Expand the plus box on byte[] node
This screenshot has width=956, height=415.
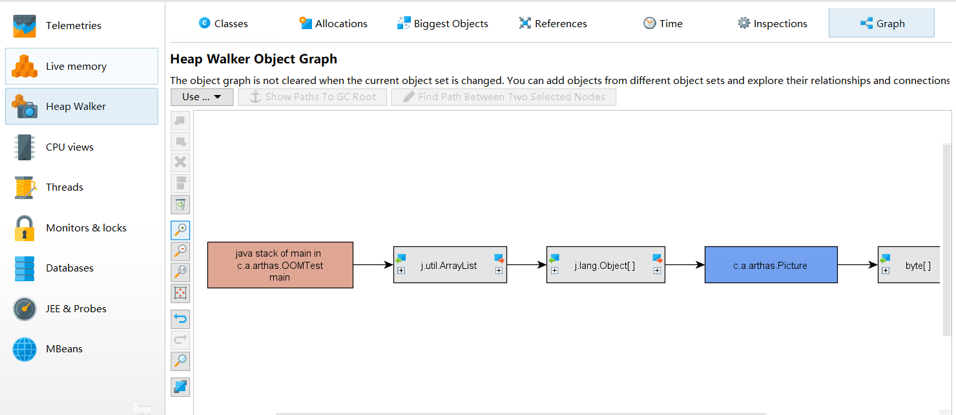[885, 271]
